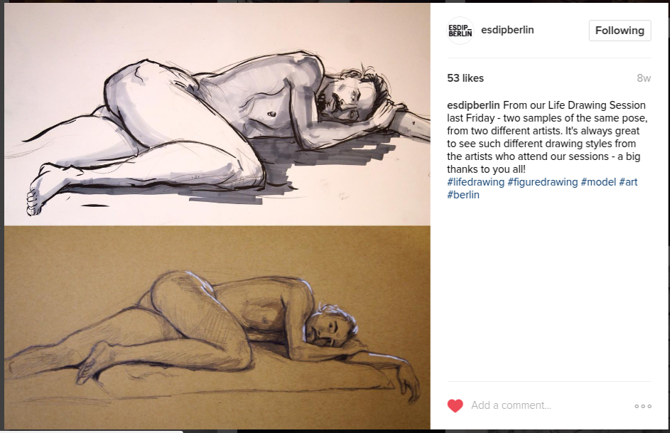Open esdipberlin username beside the avatar
This screenshot has width=670, height=433.
507,30
